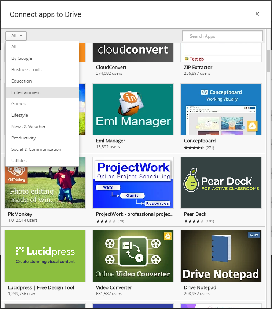
Task: Click the 236,897 users count
Action: click(x=197, y=73)
